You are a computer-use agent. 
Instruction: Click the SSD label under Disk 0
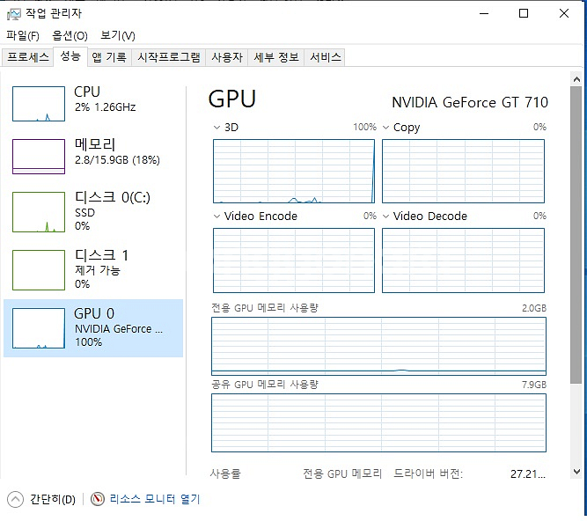point(84,213)
